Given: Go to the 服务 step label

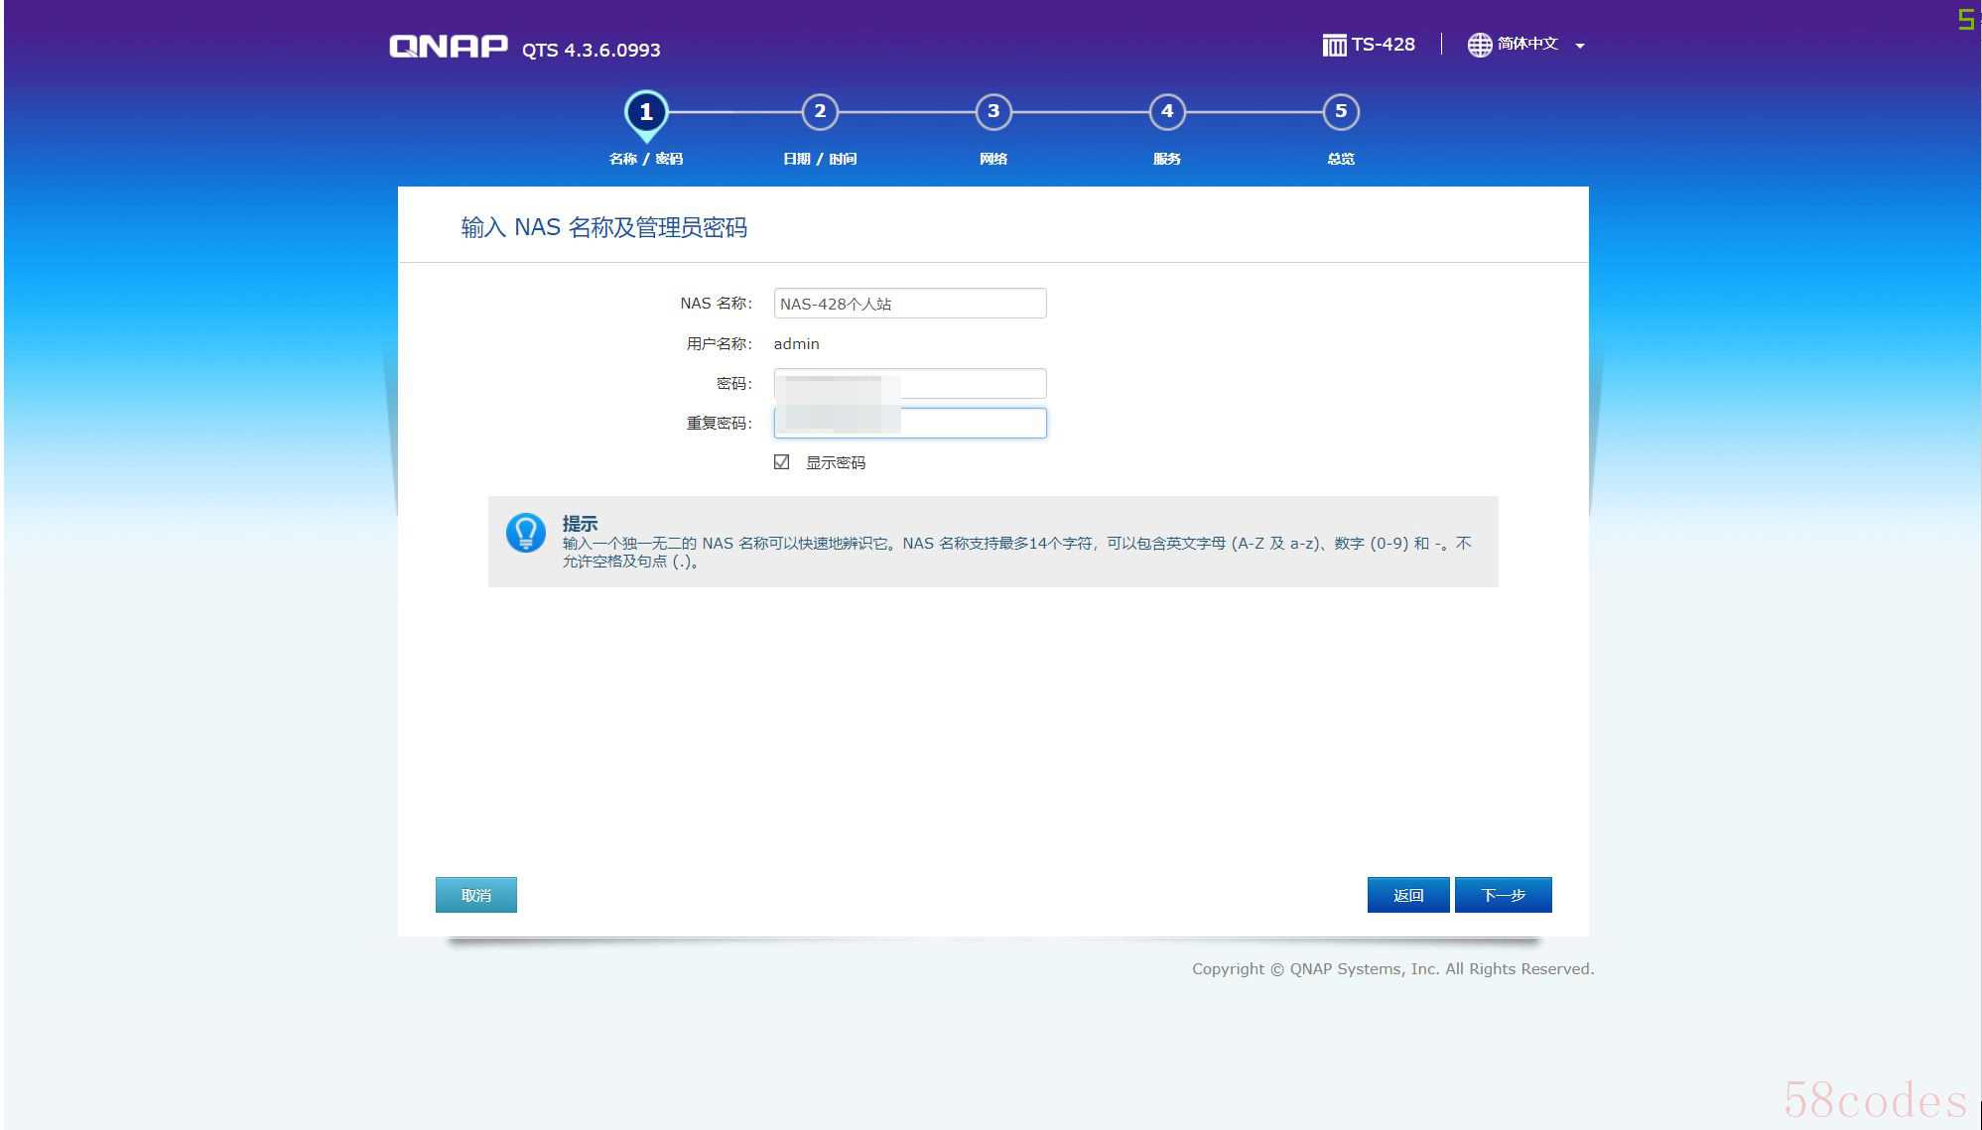Looking at the screenshot, I should pyautogui.click(x=1167, y=159).
